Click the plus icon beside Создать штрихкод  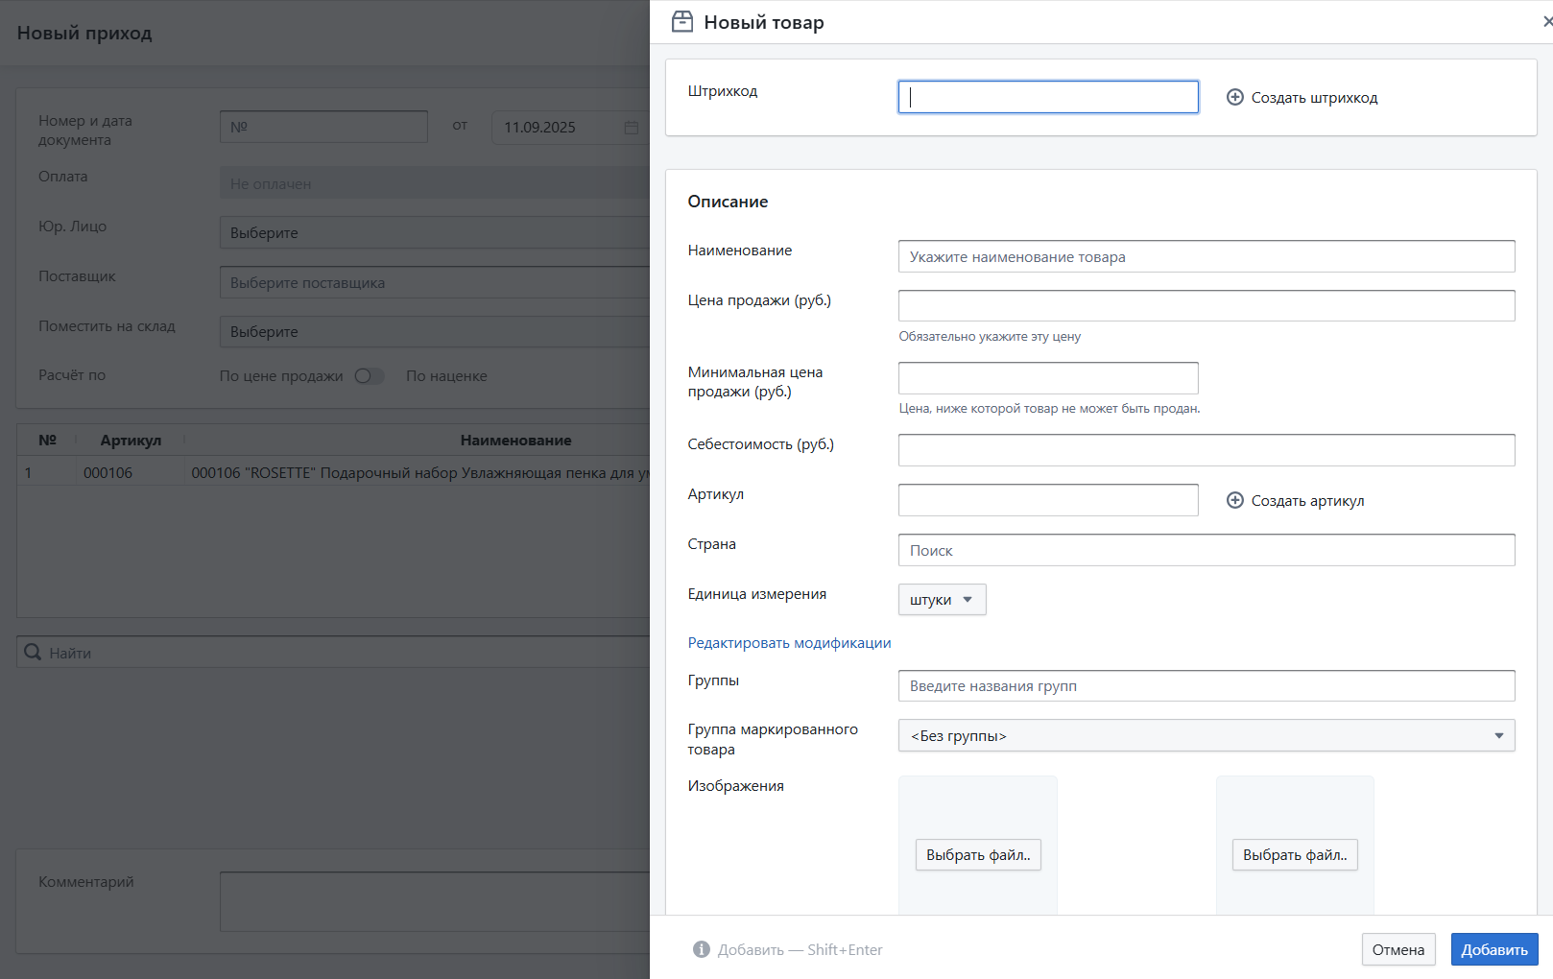tap(1235, 97)
